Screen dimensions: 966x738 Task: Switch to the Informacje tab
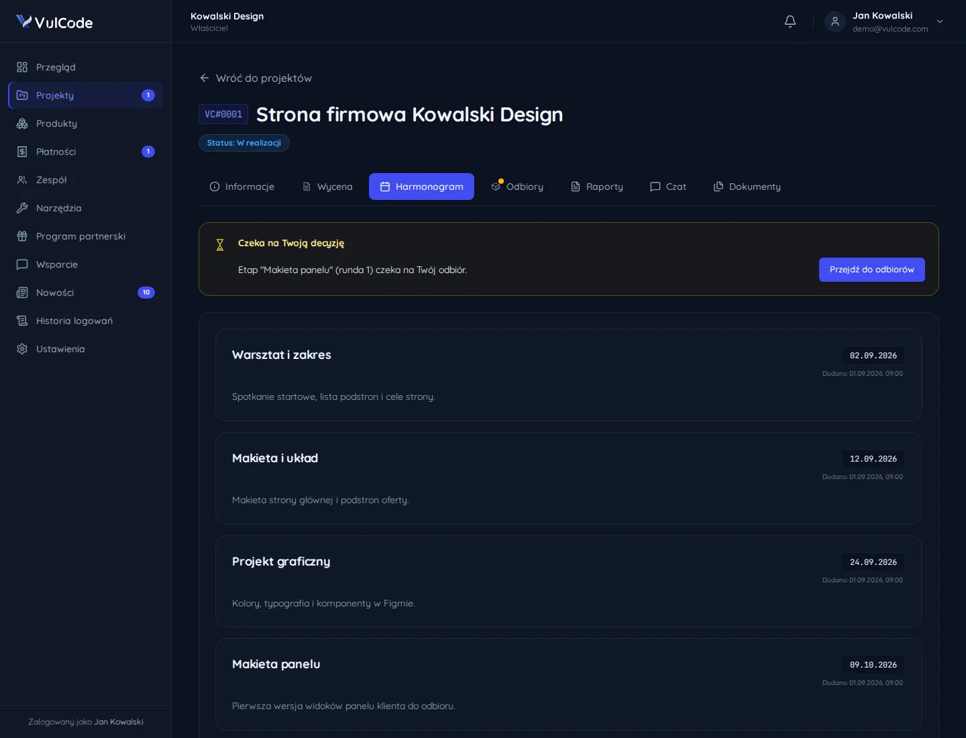[242, 187]
